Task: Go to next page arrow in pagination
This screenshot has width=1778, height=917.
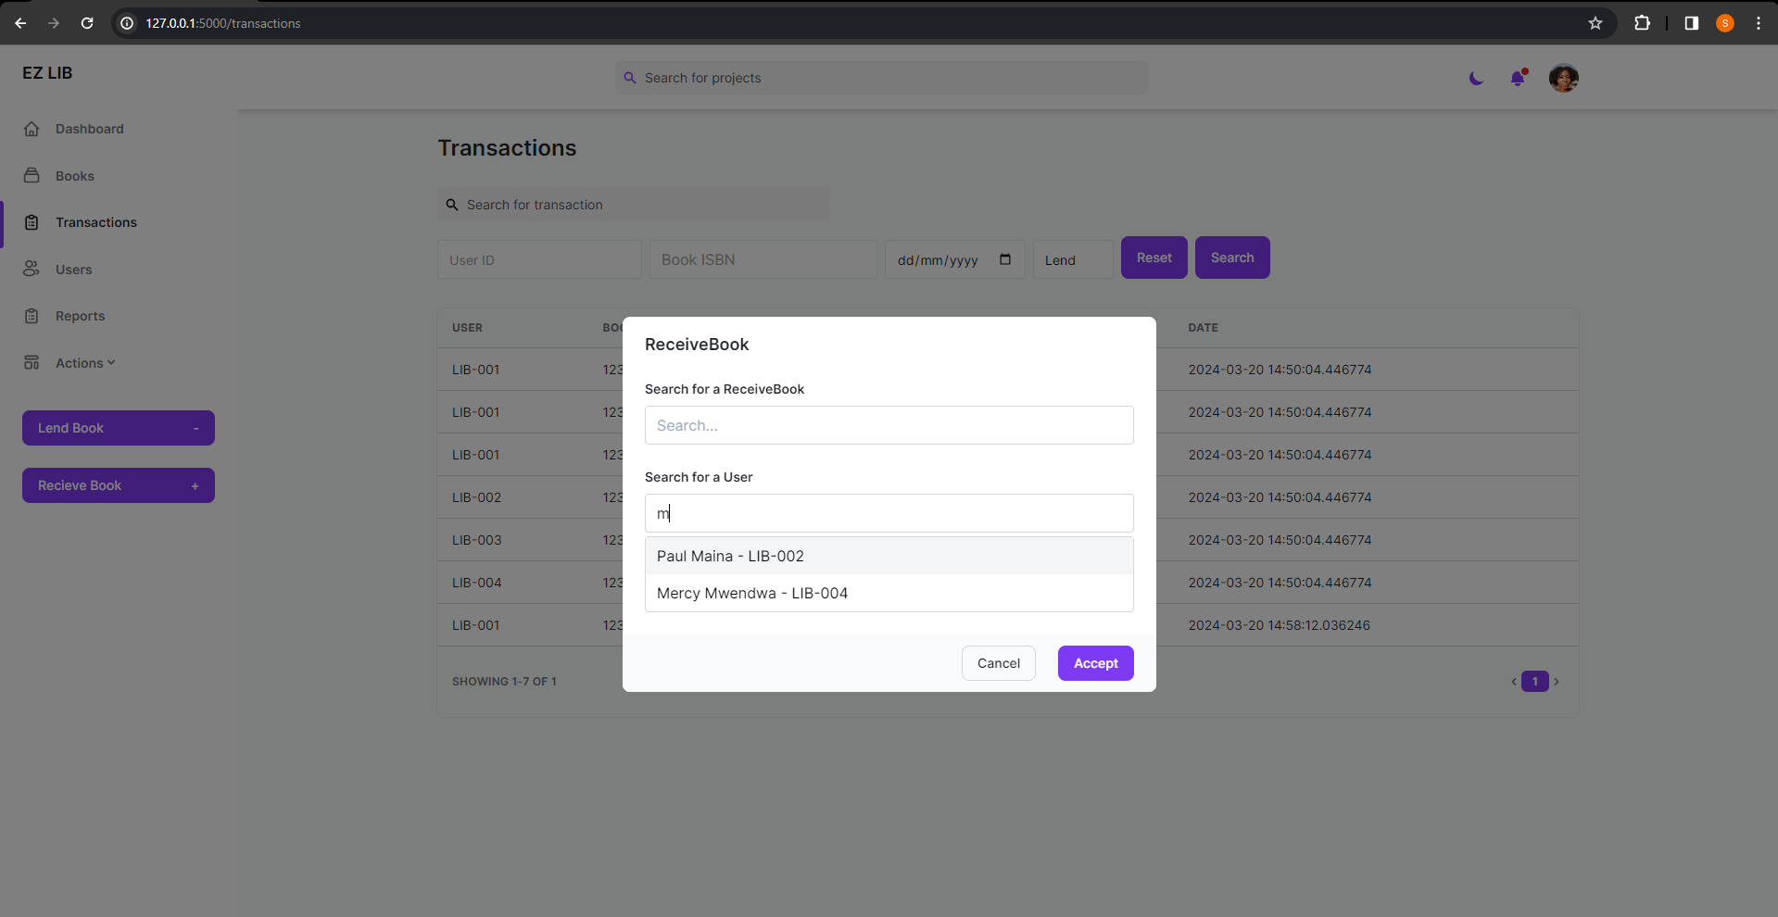Action: tap(1557, 682)
